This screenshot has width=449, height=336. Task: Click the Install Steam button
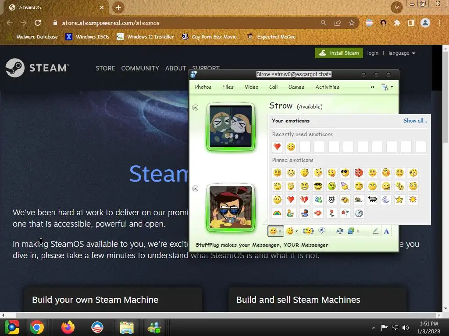(x=339, y=53)
